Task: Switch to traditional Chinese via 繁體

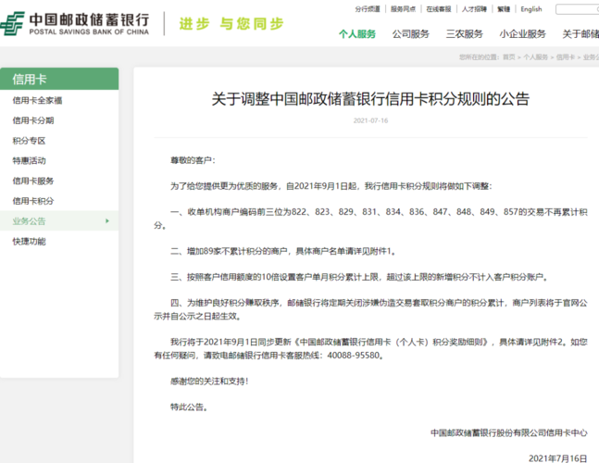Action: 503,9
